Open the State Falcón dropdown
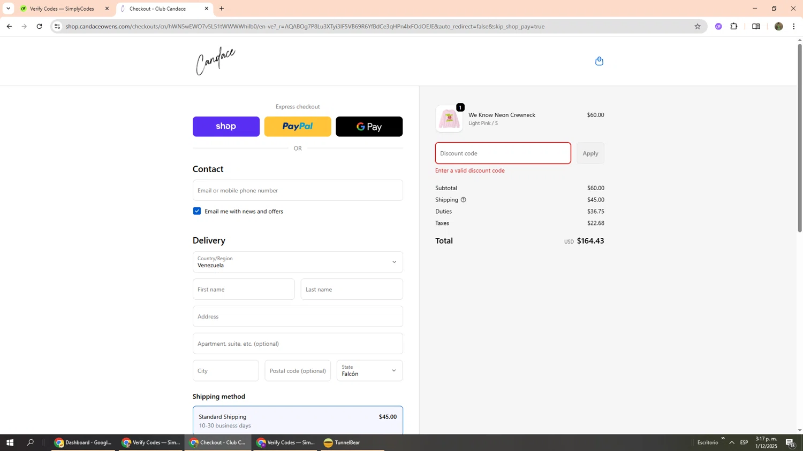The width and height of the screenshot is (803, 451). coord(369,370)
